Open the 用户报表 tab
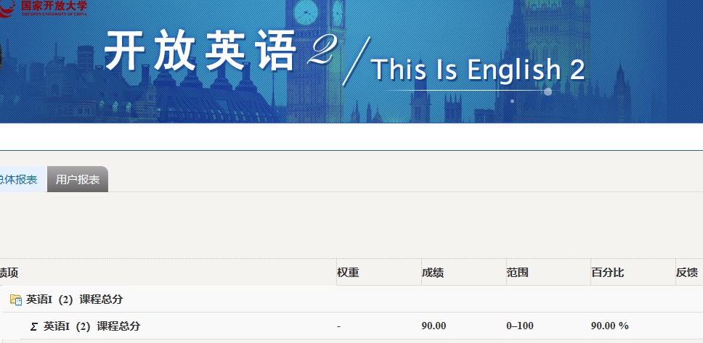Viewport: 703px width, 343px height. [x=78, y=180]
